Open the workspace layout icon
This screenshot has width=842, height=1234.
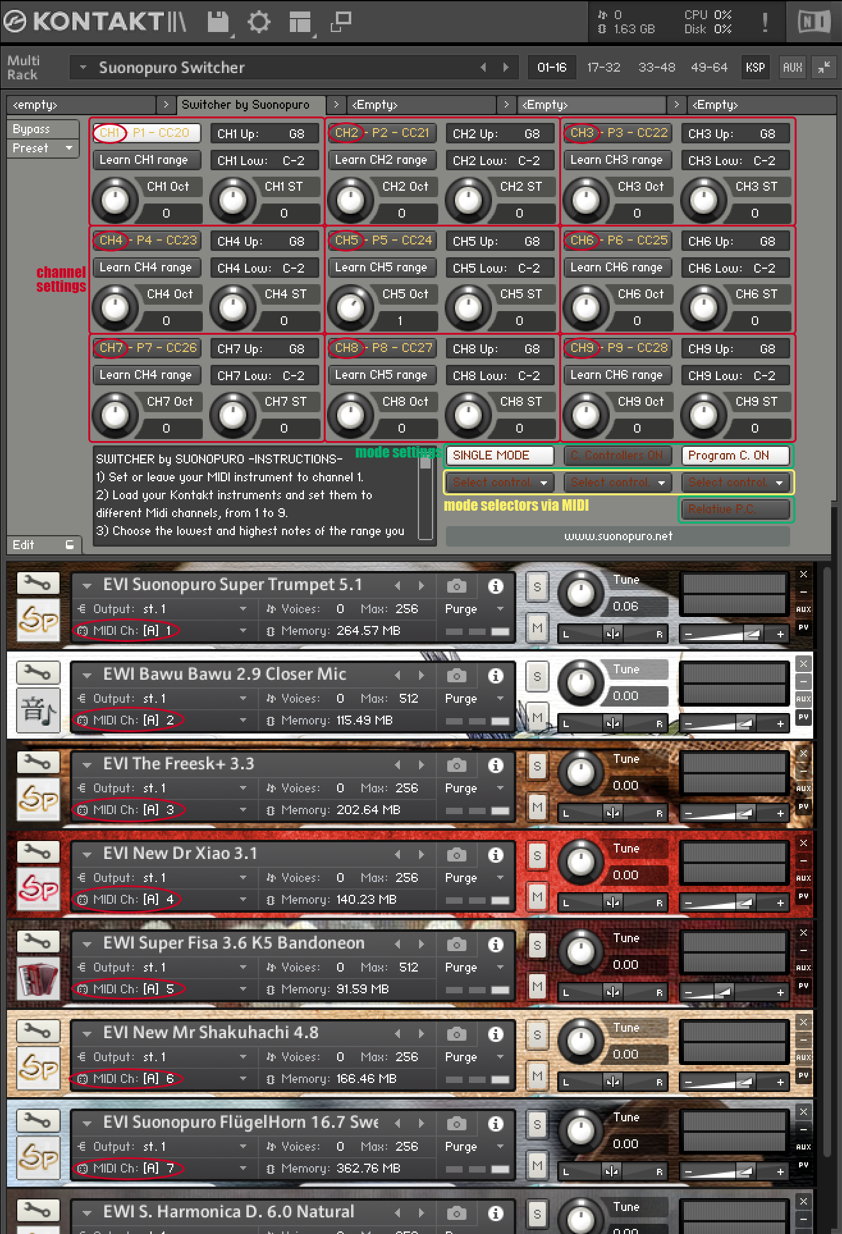(299, 22)
